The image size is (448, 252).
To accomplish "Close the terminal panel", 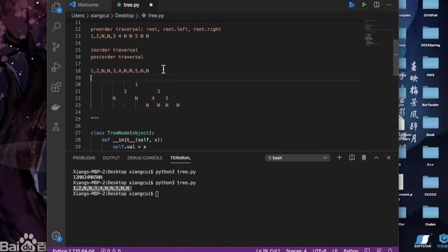I will coord(388,157).
